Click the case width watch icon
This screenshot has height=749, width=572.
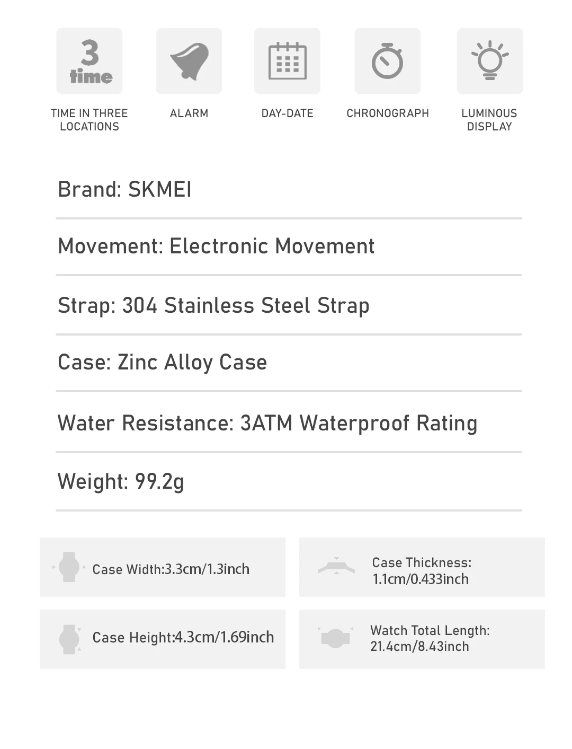pyautogui.click(x=69, y=567)
